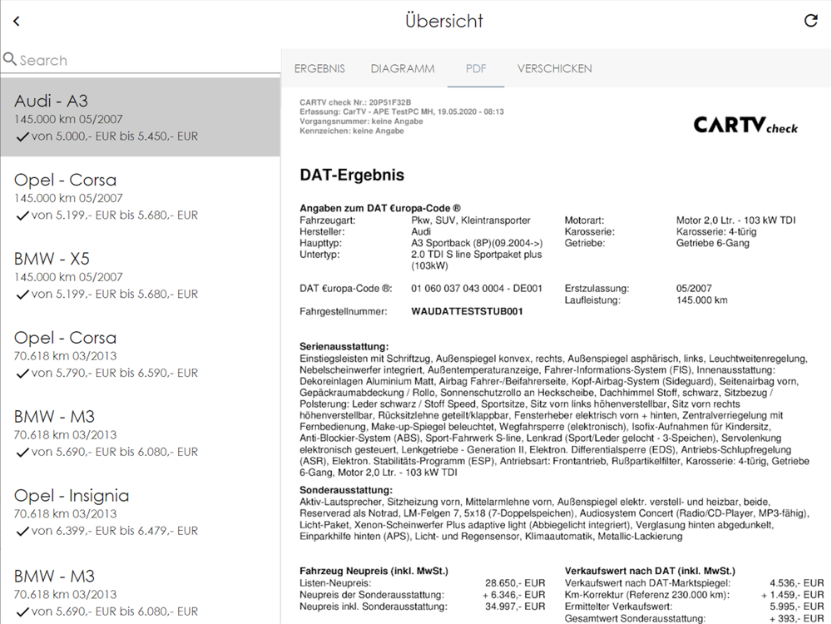Select Opel - Corsa 145.000 km entry
The image size is (832, 624).
click(x=140, y=196)
